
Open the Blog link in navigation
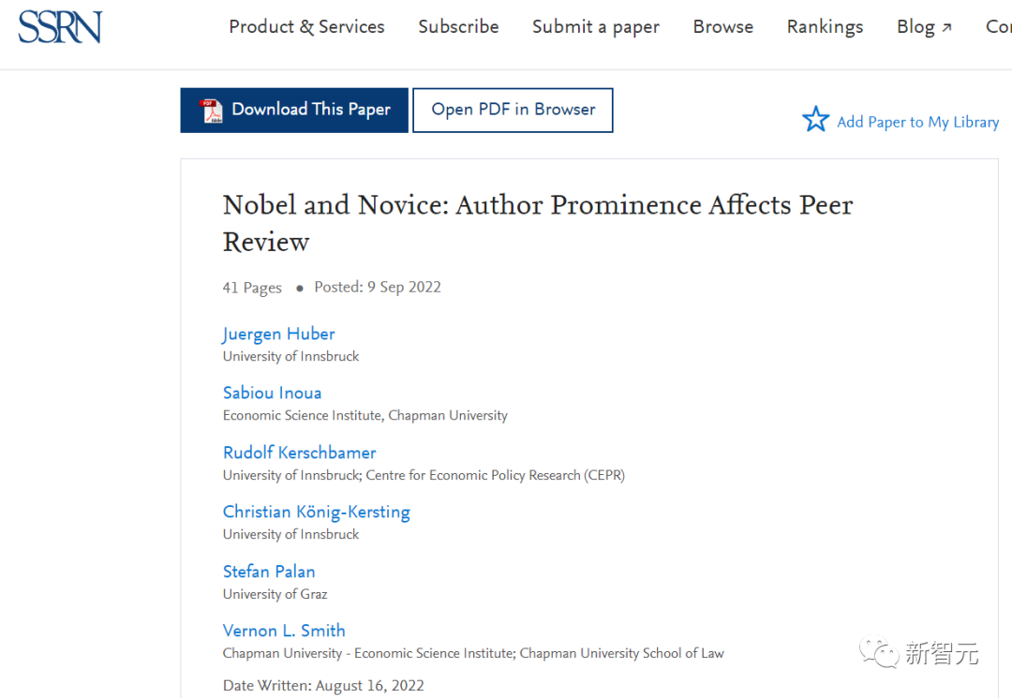coord(915,27)
